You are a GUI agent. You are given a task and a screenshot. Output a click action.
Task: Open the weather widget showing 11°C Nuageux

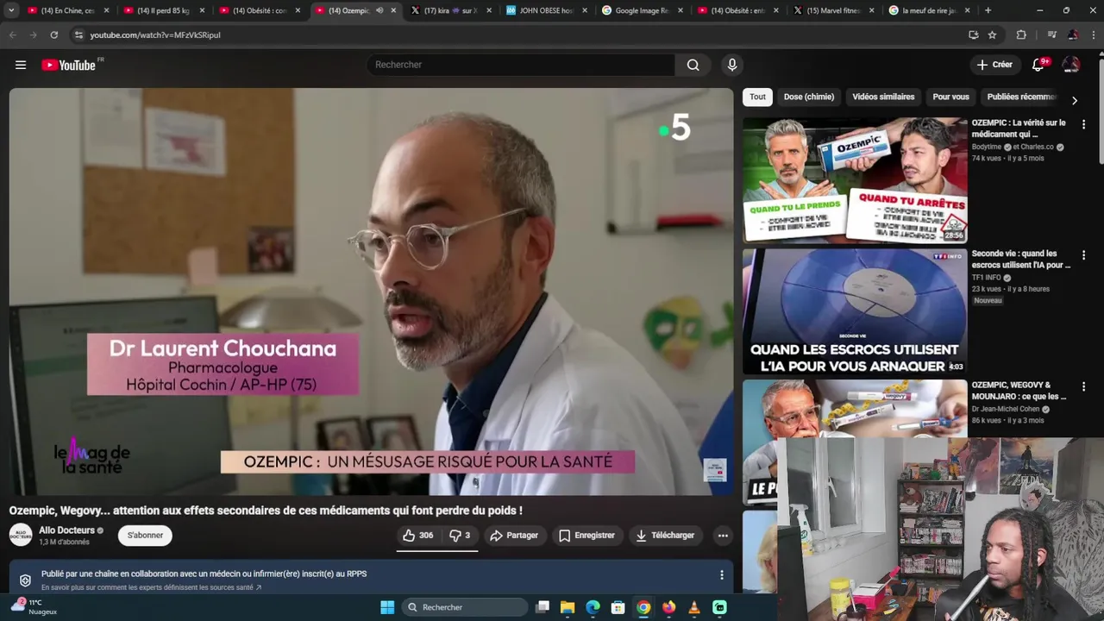[x=34, y=607]
